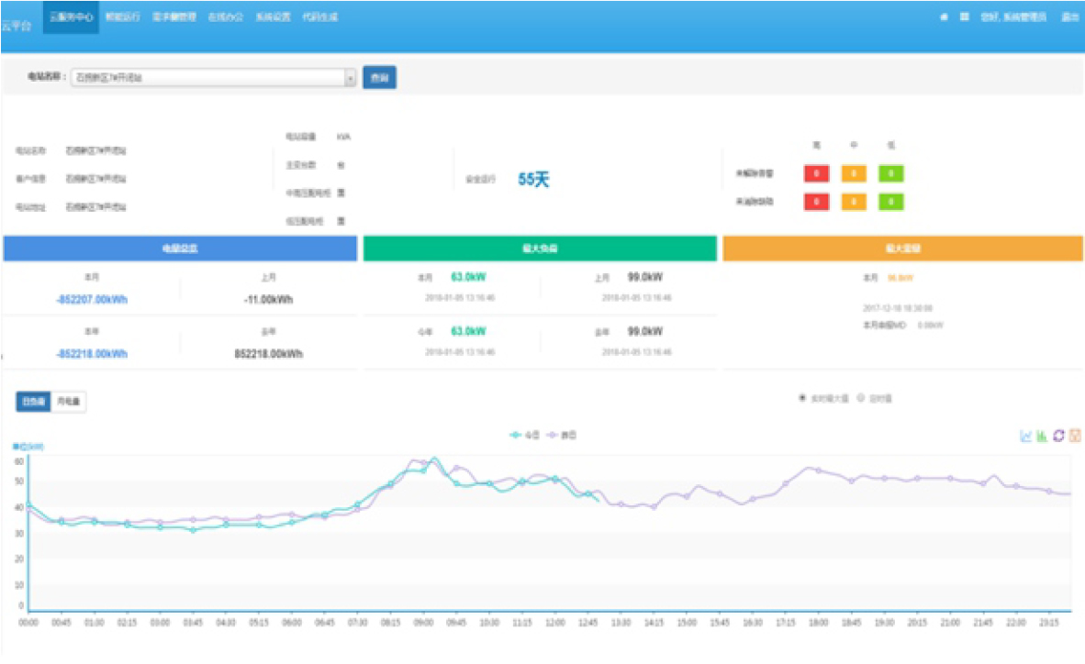
Task: Click the -11.00kWh value
Action: [x=268, y=300]
